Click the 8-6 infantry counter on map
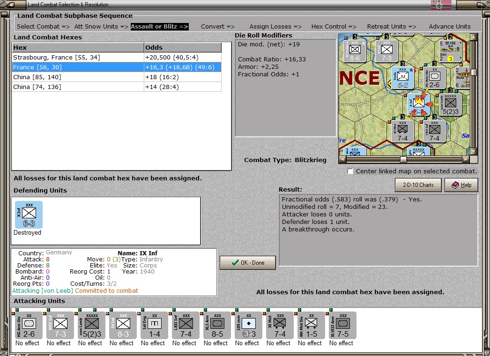Viewport: 490px width, 356px height. [355, 51]
